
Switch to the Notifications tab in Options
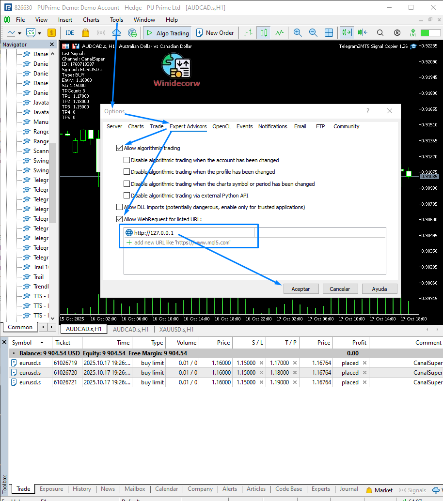(272, 126)
